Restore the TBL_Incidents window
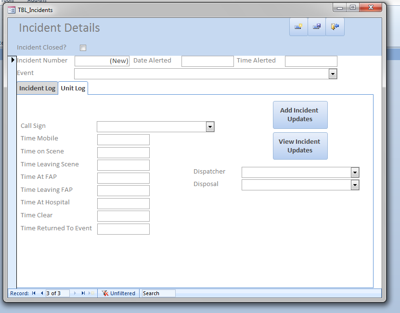400x313 pixels. [x=353, y=8]
